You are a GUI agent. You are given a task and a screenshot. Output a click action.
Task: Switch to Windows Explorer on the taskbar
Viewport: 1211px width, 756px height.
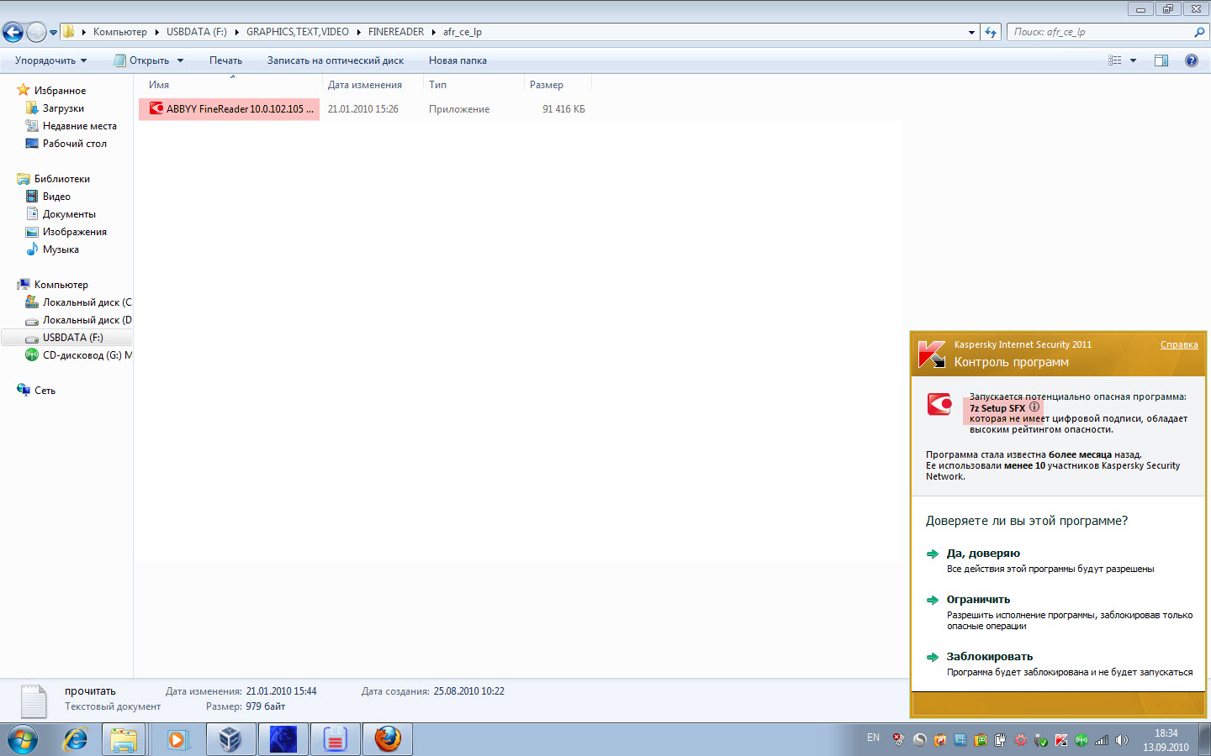coord(124,740)
